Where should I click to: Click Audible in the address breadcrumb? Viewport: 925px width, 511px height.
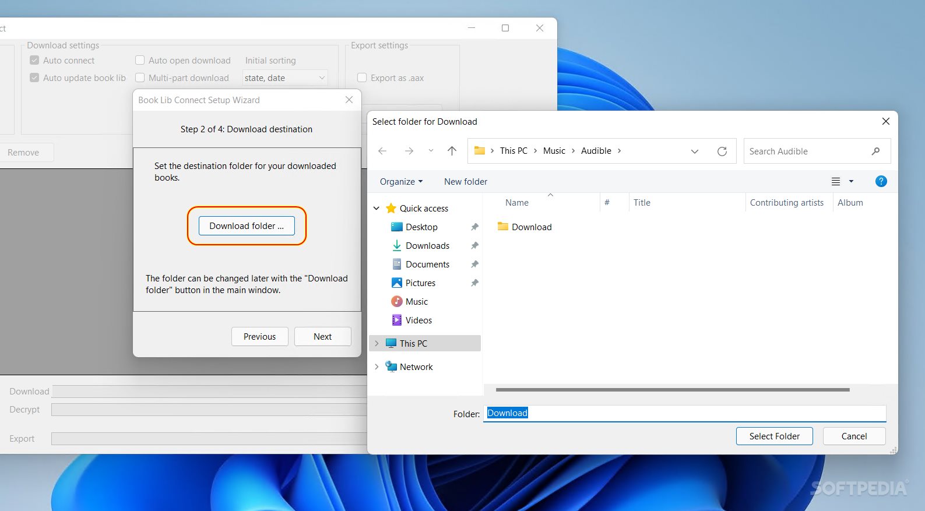(596, 150)
